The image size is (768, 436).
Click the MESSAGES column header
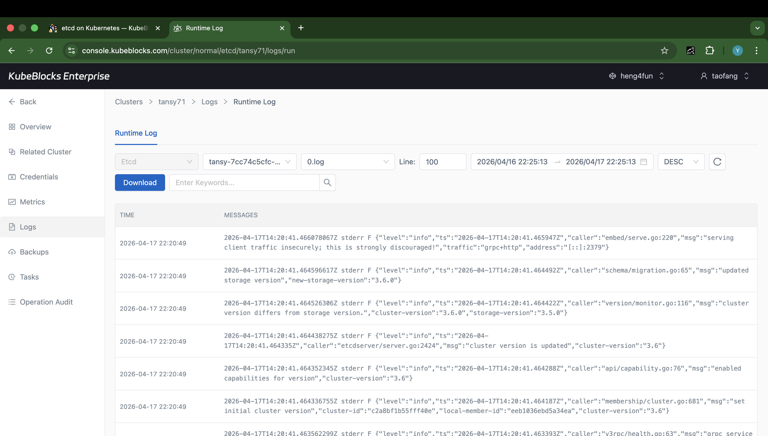click(x=241, y=215)
